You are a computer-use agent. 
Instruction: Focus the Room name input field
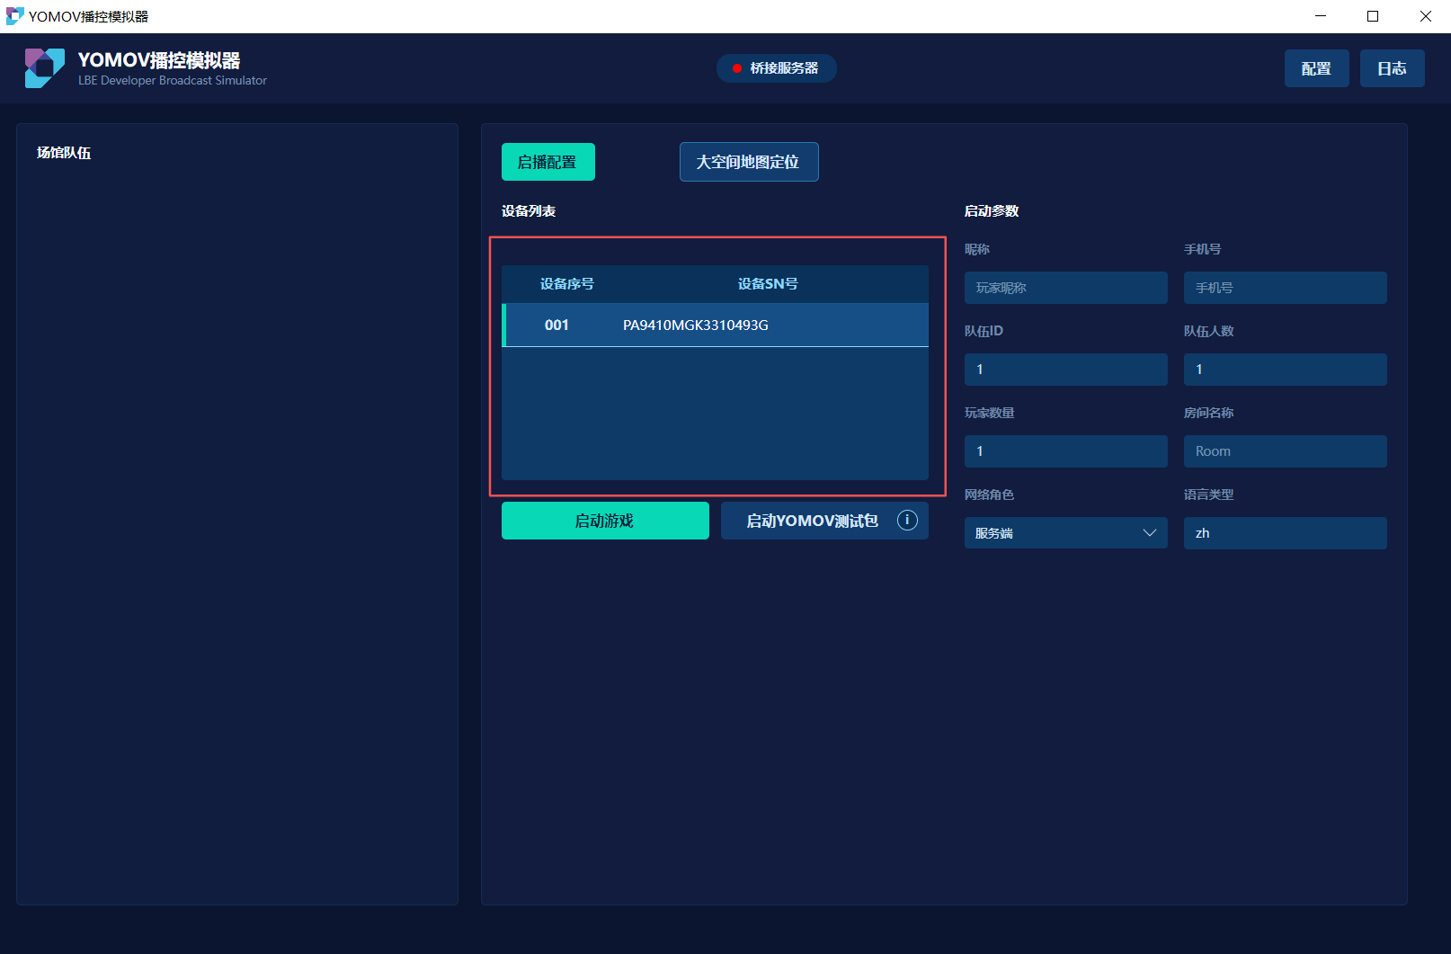point(1286,451)
